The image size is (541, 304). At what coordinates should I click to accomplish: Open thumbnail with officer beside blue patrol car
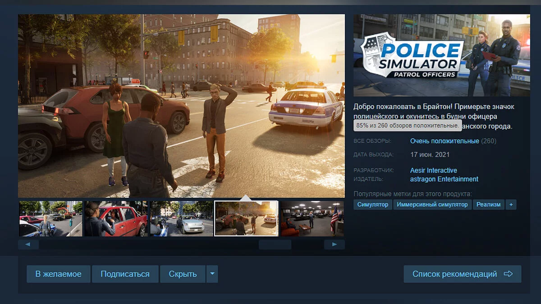[50, 218]
